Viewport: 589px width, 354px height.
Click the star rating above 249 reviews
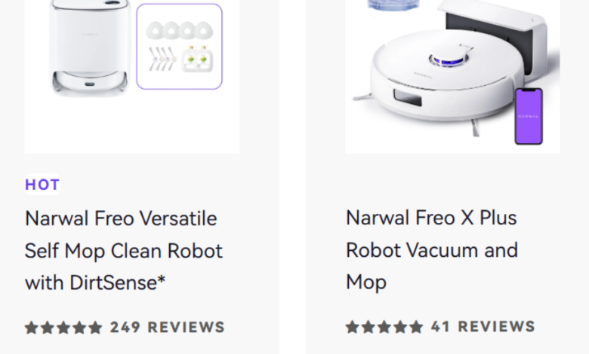pyautogui.click(x=63, y=328)
